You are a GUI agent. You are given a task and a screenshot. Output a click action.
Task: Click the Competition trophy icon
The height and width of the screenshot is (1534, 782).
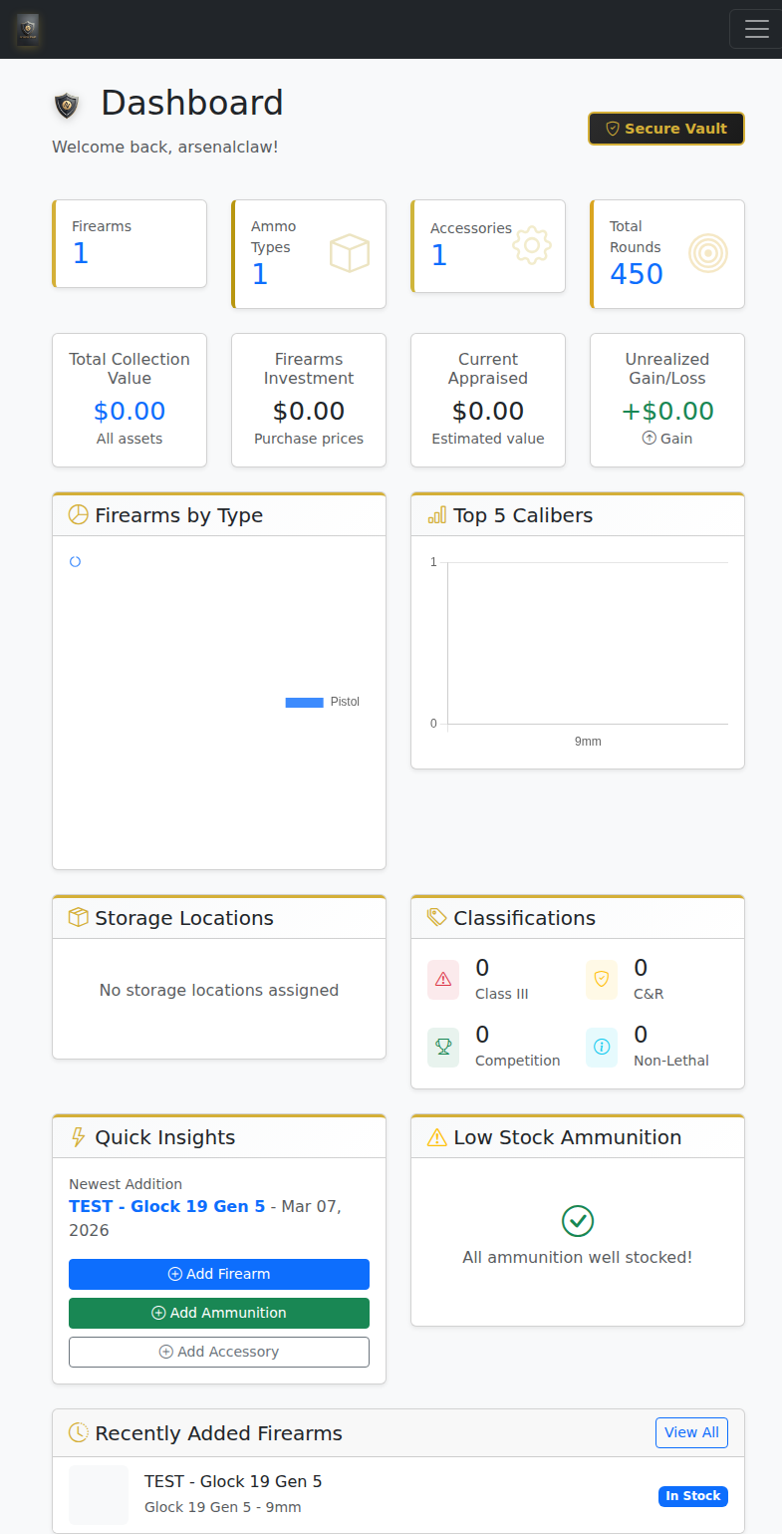pos(442,1047)
